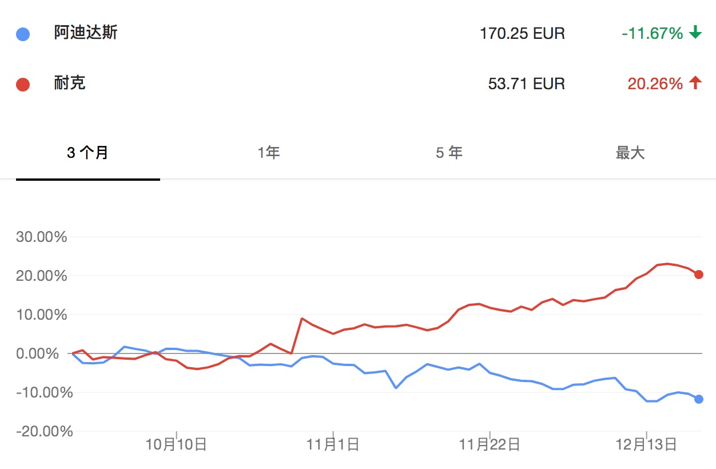Click the red Nike legend dot

23,85
